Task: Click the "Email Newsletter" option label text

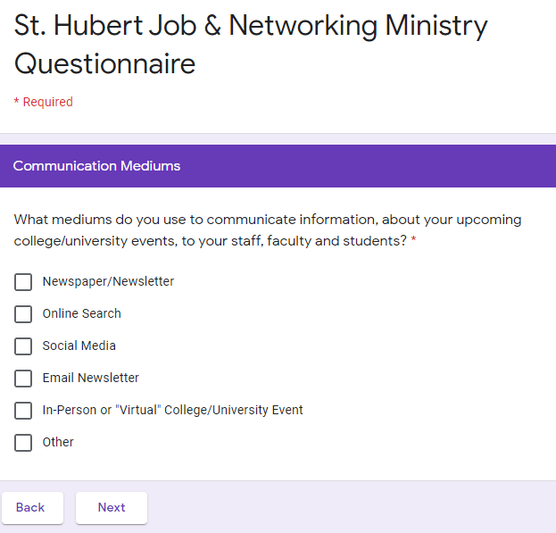Action: [x=90, y=378]
